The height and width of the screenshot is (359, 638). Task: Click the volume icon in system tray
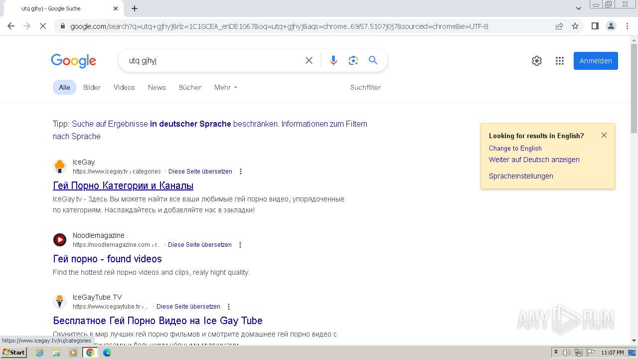pos(567,353)
